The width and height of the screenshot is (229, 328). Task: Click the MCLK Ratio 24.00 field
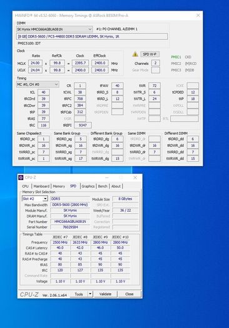point(35,63)
